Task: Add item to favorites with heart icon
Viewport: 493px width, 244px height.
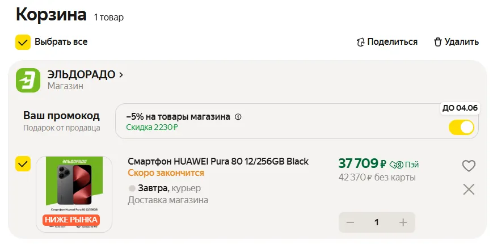Action: (x=469, y=166)
